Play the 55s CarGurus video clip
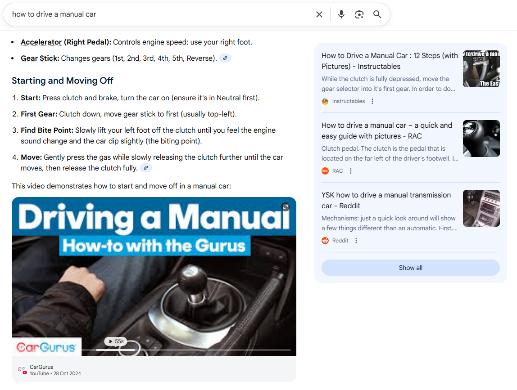The height and width of the screenshot is (390, 517). click(116, 341)
